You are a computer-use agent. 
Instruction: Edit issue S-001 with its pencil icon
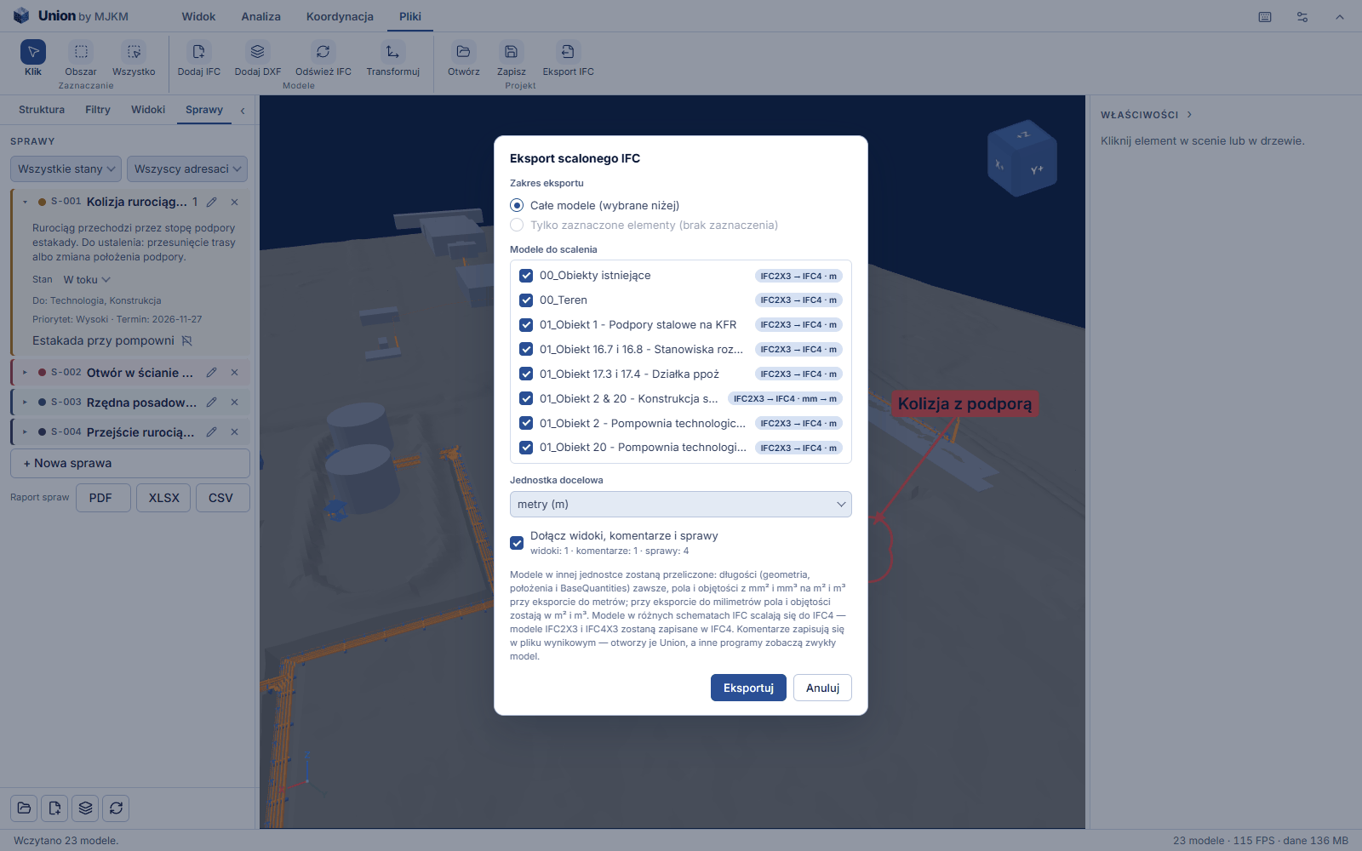211,203
